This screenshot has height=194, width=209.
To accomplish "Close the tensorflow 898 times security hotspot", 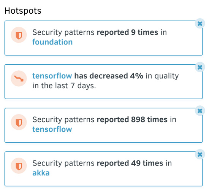I will (200, 111).
